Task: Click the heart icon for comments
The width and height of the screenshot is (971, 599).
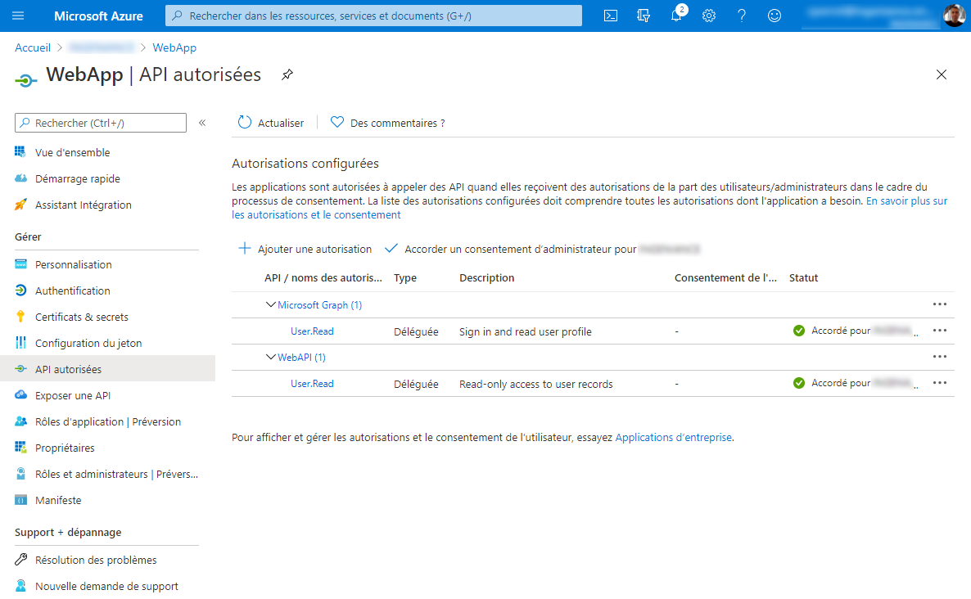Action: [x=336, y=123]
